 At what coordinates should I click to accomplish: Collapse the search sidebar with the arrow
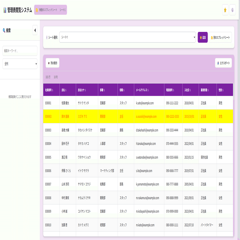coord(35,30)
